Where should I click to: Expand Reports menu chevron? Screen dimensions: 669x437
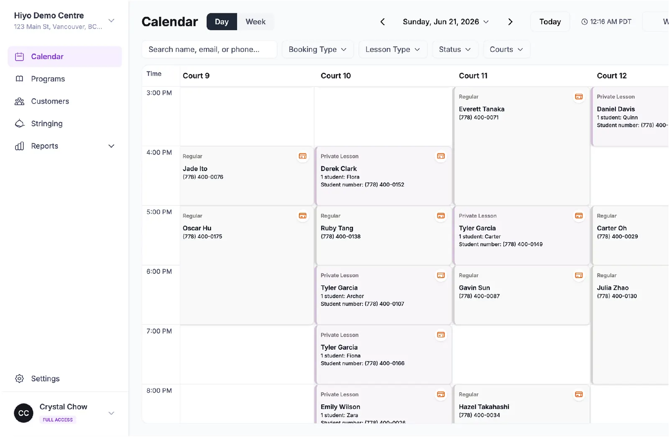click(x=111, y=146)
